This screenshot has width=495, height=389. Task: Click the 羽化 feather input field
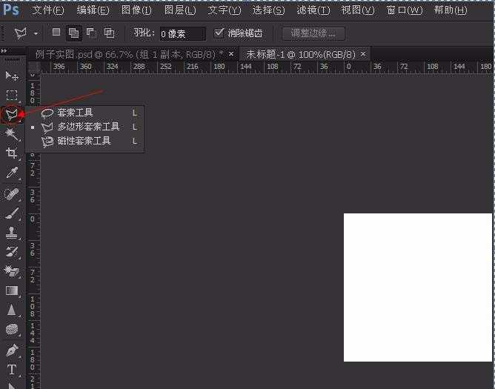[182, 34]
